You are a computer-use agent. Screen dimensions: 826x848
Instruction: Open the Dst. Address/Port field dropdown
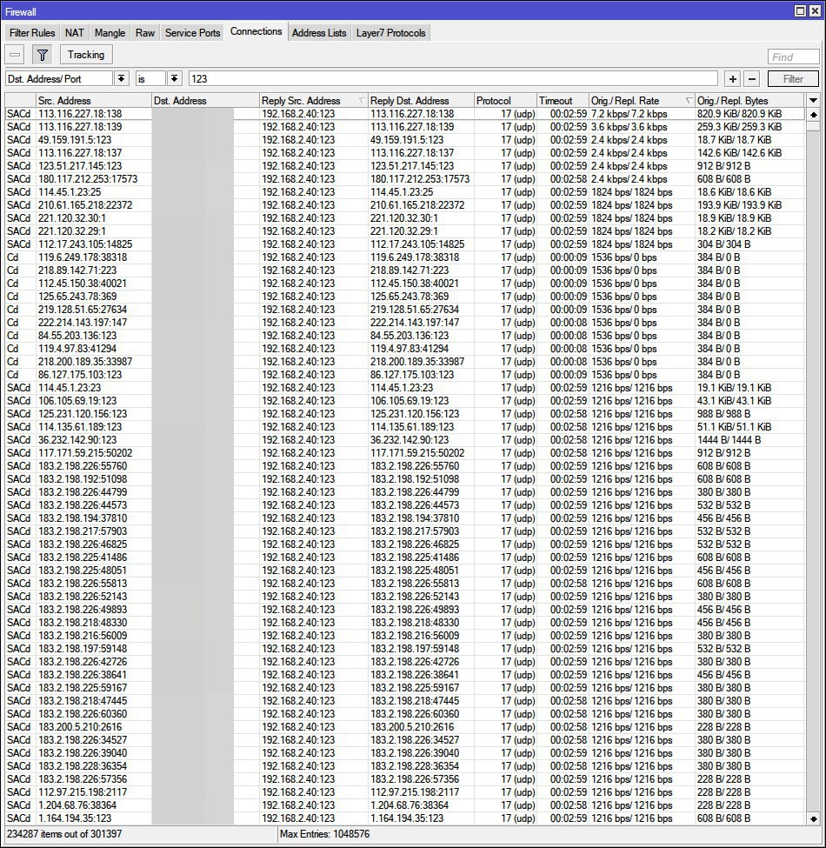click(121, 78)
